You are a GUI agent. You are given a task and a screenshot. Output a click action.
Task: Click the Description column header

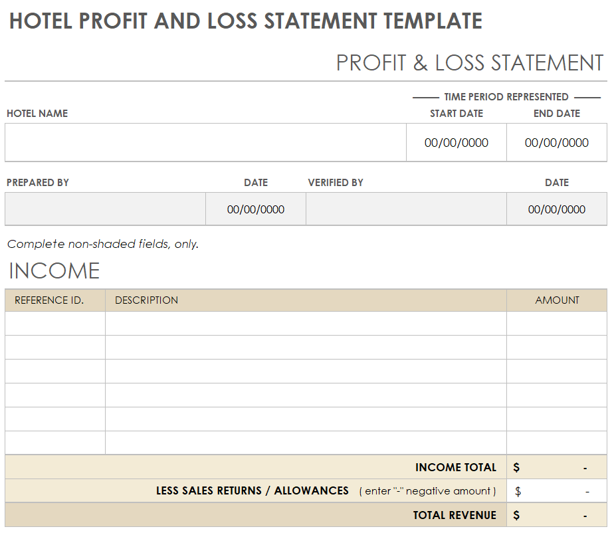[146, 300]
